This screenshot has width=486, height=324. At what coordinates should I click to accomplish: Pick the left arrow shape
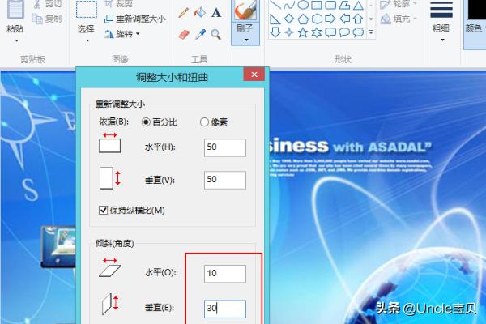click(x=344, y=19)
